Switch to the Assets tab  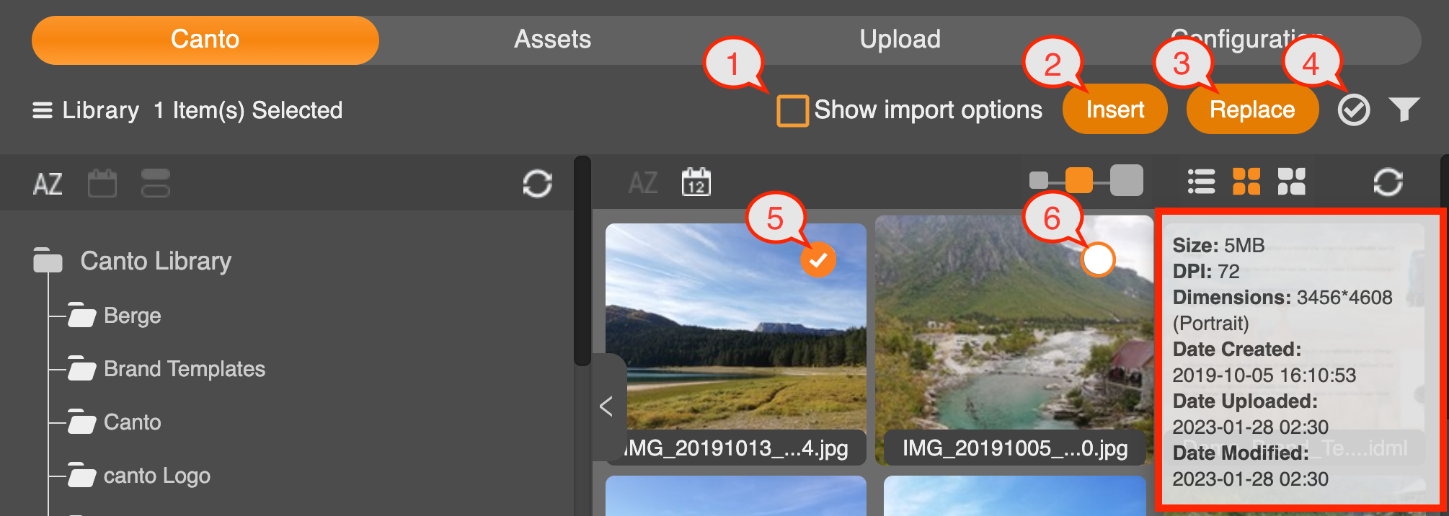tap(552, 40)
